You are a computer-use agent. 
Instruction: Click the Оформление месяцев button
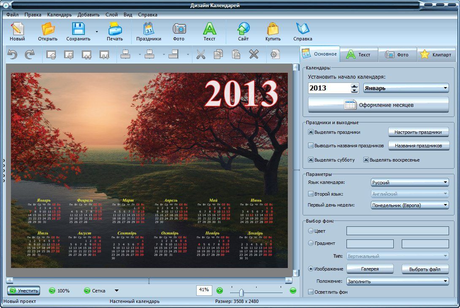point(378,105)
